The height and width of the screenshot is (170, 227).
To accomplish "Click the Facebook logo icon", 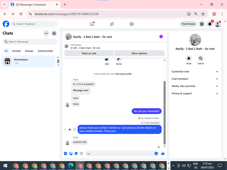I will (x=6, y=24).
